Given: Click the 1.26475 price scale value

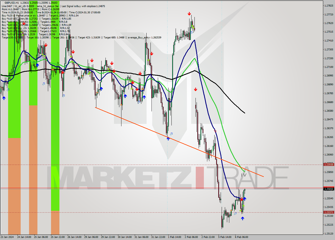Looking at the screenshot, I should (x=329, y=119).
